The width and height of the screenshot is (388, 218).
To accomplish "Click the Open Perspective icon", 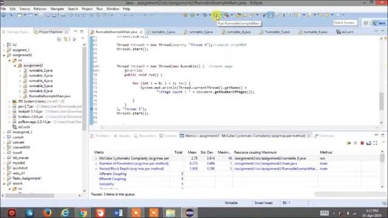I will (366, 23).
